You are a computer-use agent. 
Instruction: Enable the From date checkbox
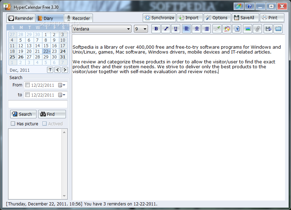(x=27, y=85)
